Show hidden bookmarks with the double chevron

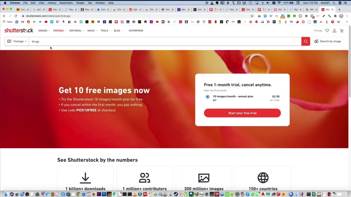(x=346, y=22)
